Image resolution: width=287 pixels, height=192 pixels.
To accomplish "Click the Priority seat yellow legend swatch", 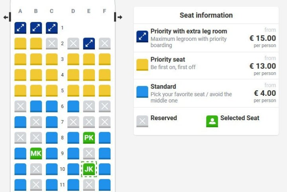I will click(x=142, y=65).
